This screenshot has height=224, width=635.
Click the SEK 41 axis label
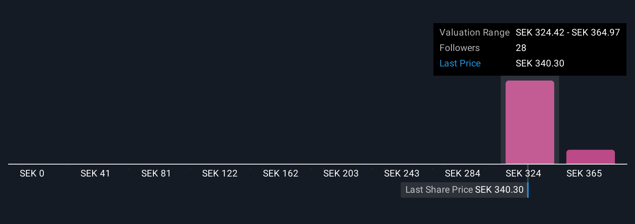pos(95,173)
